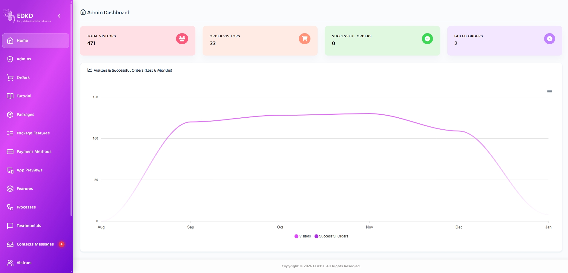Screen dimensions: 568x273
Task: Open the Admins page
Action: (24, 59)
